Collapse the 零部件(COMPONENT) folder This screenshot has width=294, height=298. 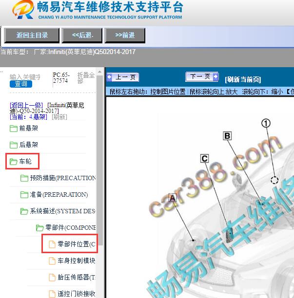pyautogui.click(x=70, y=228)
